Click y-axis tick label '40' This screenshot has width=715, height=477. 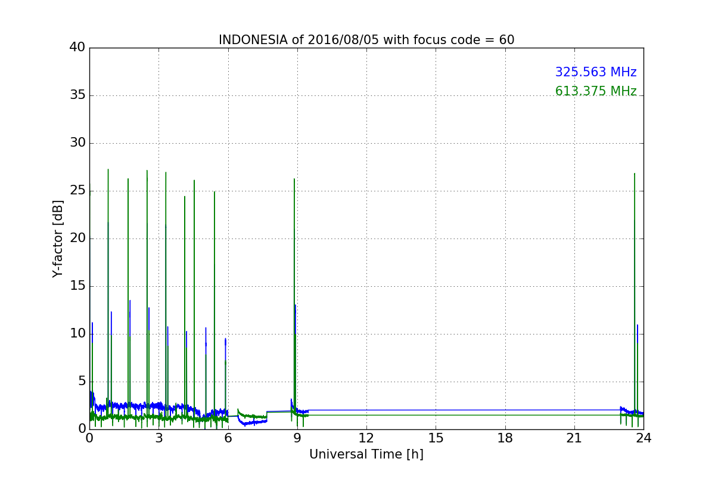click(77, 48)
